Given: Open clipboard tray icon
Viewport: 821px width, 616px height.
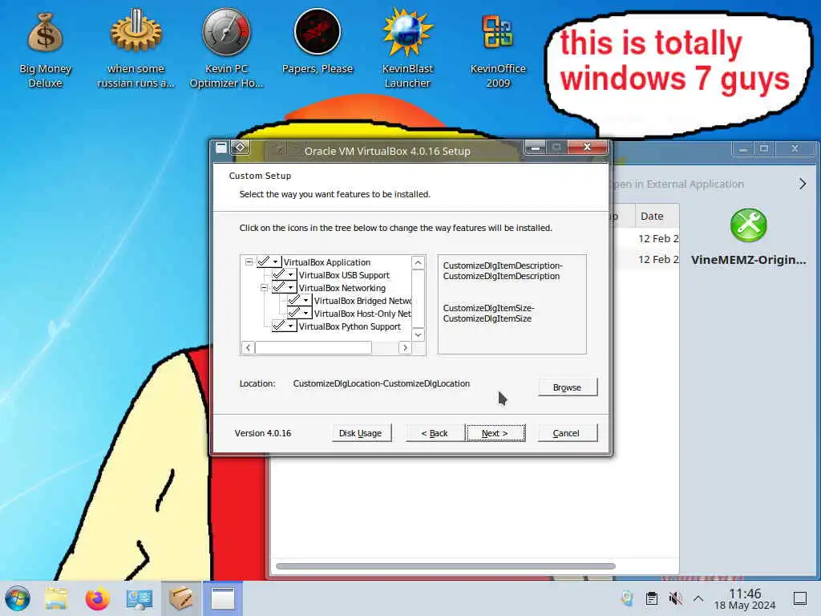Looking at the screenshot, I should 651,598.
